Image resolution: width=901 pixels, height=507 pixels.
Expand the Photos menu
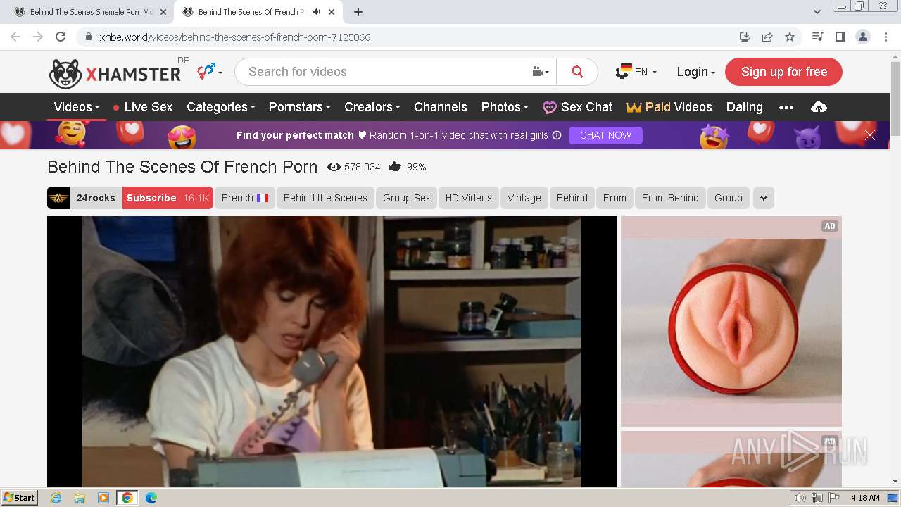504,107
